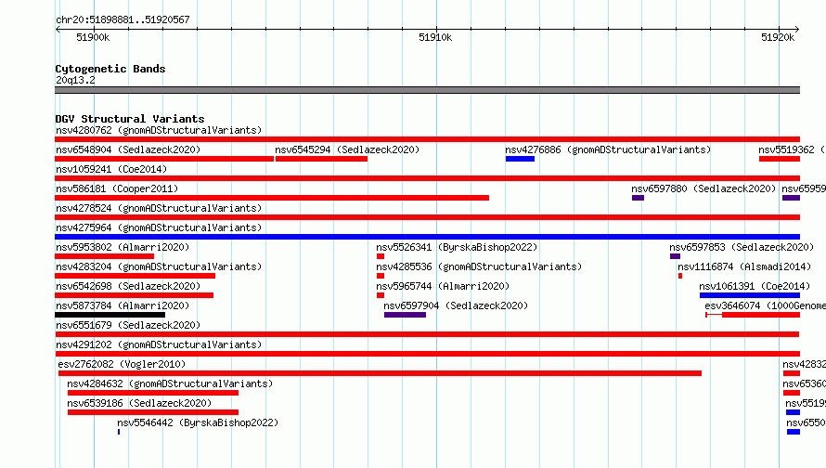Click the red bar under nsv586181
The height and width of the screenshot is (468, 826).
272,198
